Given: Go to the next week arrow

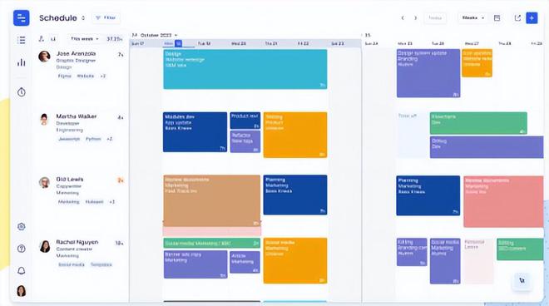Looking at the screenshot, I should (416, 17).
